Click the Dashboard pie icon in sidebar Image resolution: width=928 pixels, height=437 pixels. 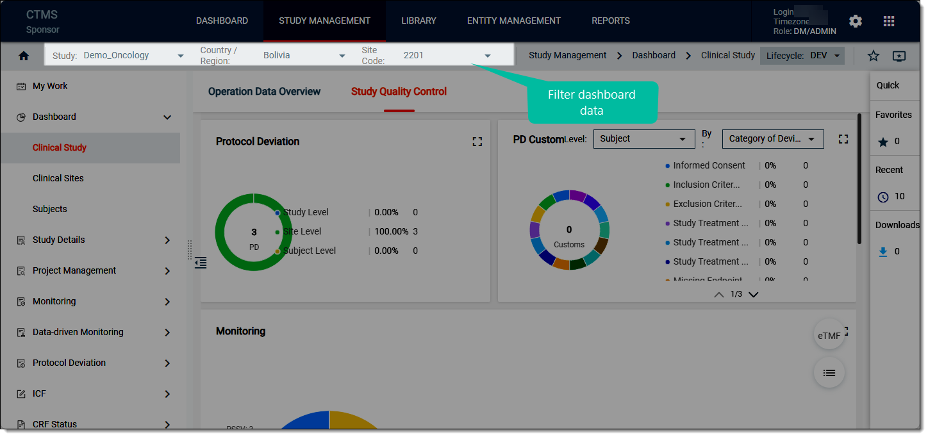point(21,117)
